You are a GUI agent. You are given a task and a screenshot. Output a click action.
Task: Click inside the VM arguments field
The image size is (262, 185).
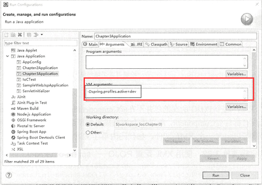click(166, 92)
